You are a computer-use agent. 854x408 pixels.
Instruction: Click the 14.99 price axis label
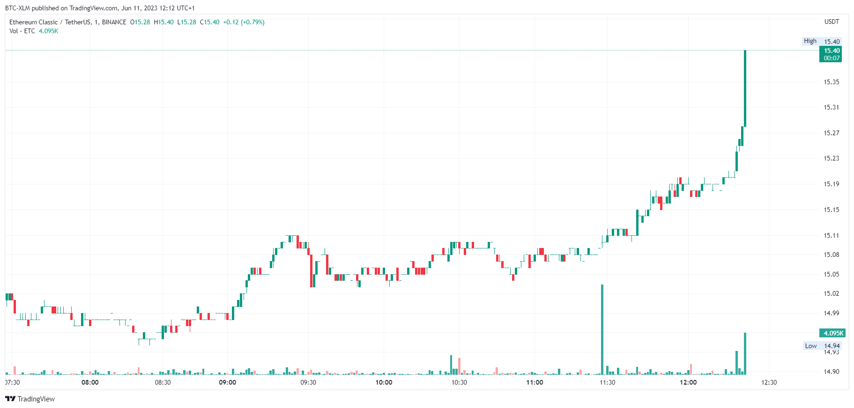click(x=832, y=313)
